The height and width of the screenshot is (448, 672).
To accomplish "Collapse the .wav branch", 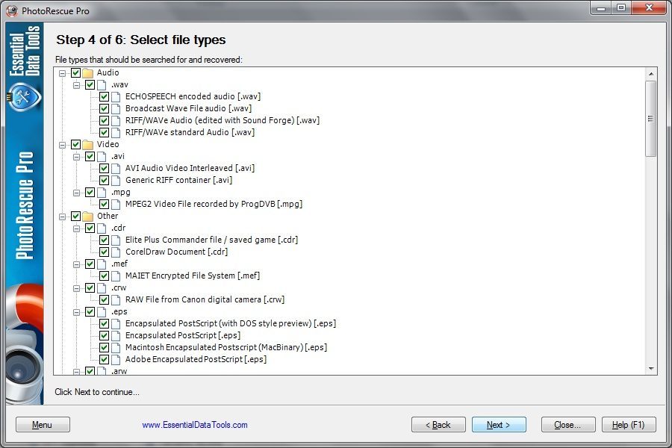I will 77,85.
